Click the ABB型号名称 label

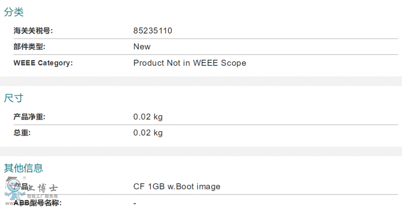coord(38,203)
